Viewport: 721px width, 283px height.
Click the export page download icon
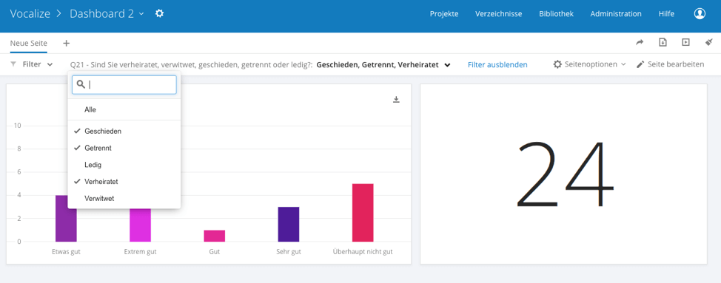tap(663, 42)
